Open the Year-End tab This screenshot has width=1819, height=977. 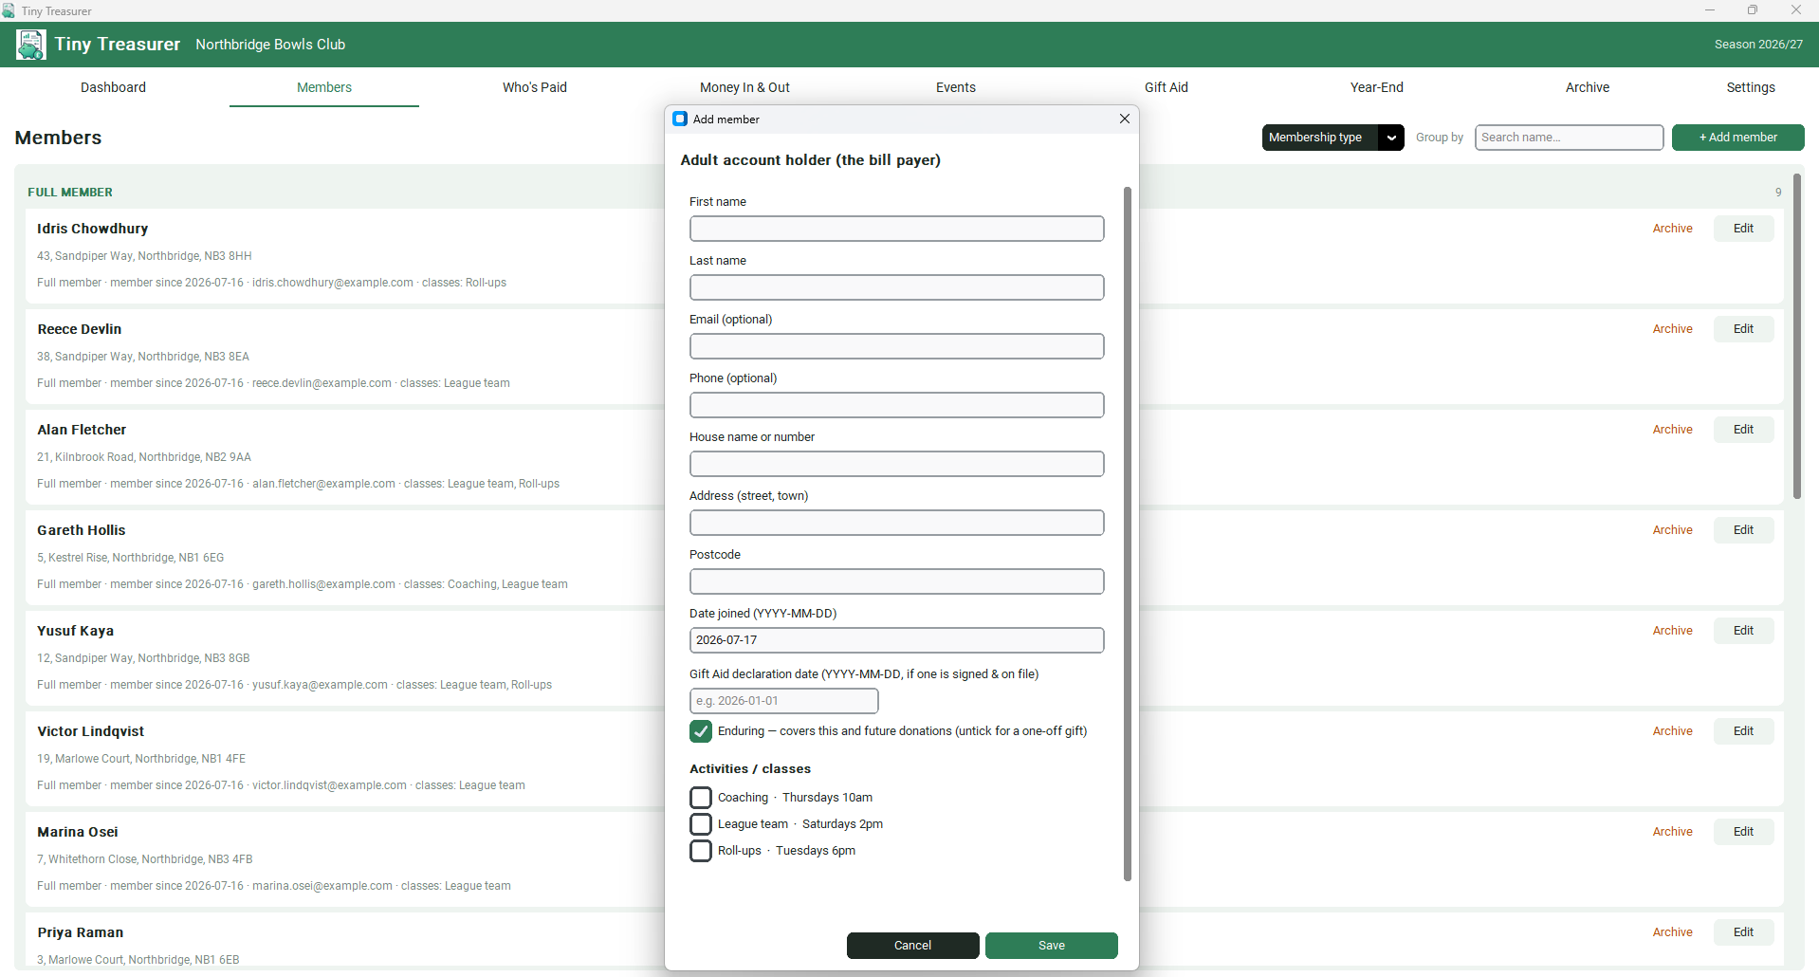click(x=1377, y=87)
